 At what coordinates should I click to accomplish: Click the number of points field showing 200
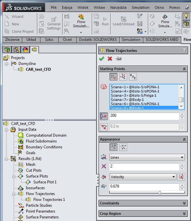pyautogui.click(x=144, y=116)
